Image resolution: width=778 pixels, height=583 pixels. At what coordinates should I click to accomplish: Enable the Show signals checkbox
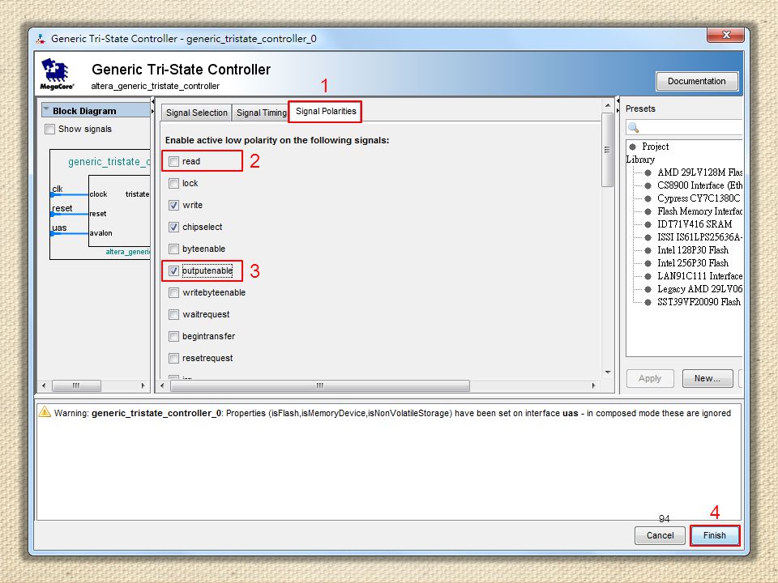pos(49,129)
